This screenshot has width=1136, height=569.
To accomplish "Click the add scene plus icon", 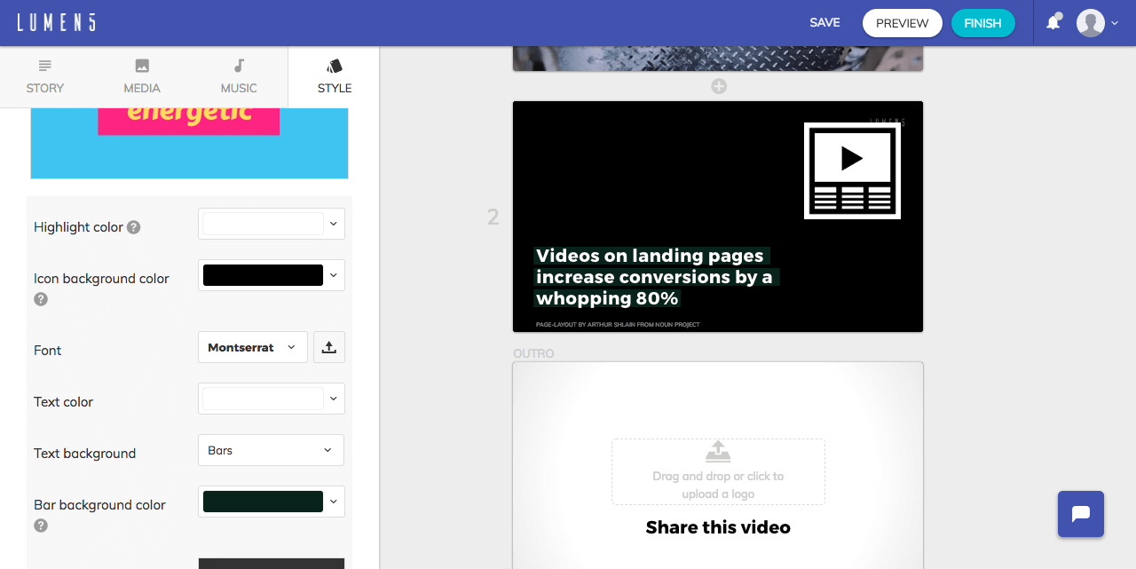I will point(719,86).
